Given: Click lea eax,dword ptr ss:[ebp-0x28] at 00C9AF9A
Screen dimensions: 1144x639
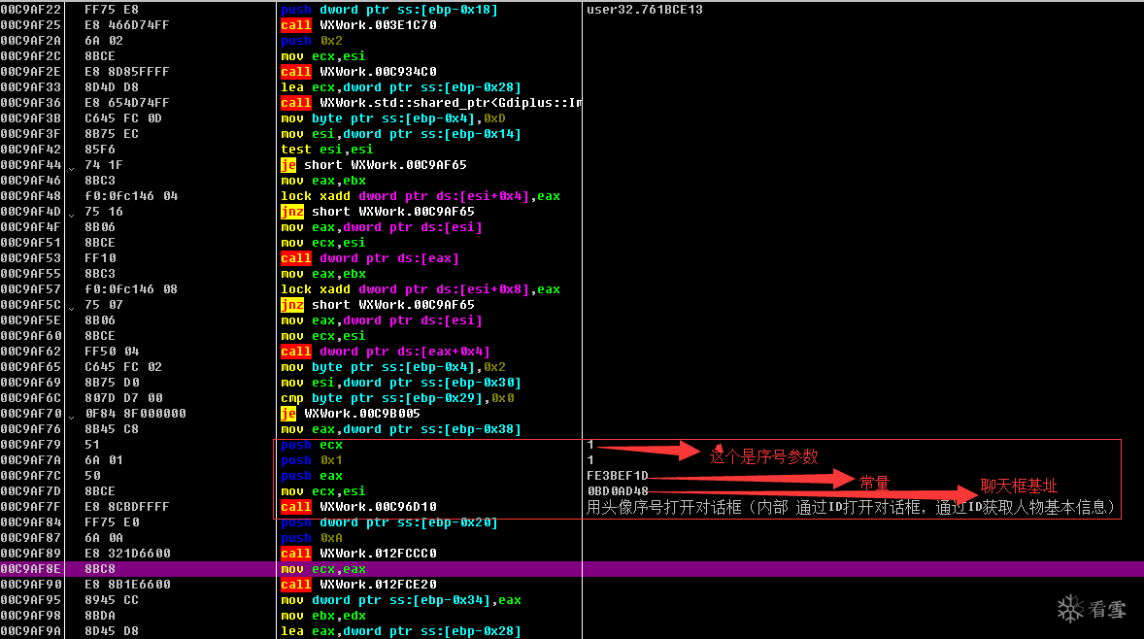Looking at the screenshot, I should click(x=401, y=631).
